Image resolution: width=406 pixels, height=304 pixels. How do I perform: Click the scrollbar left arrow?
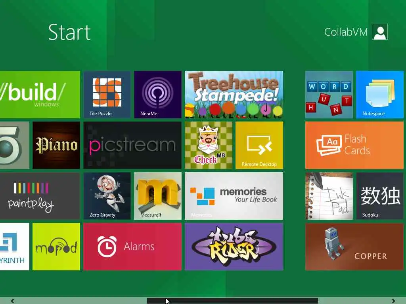pyautogui.click(x=12, y=301)
